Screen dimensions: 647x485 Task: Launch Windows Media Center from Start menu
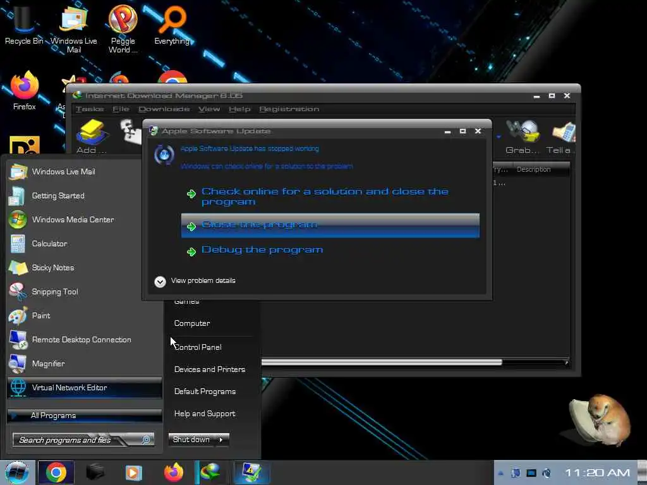pyautogui.click(x=85, y=219)
